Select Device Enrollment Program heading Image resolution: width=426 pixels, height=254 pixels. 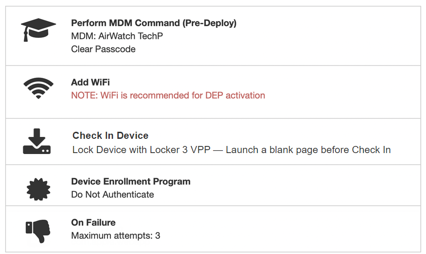[131, 181]
